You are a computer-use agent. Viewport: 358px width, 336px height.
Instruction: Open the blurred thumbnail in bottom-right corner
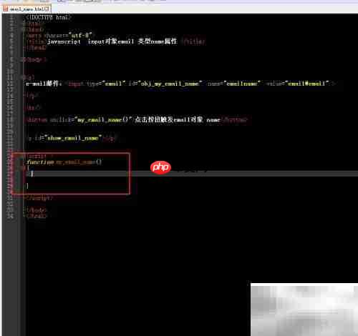304,310
